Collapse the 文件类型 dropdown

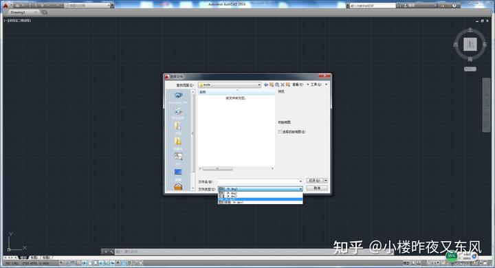tap(300, 189)
